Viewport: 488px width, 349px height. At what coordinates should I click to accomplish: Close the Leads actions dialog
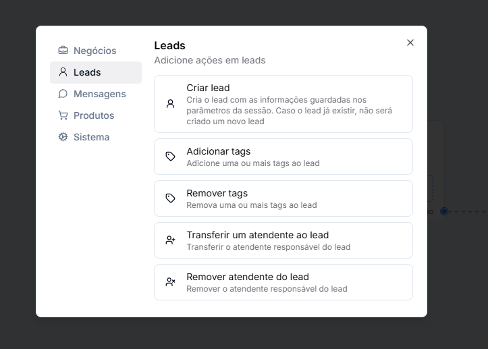(x=410, y=43)
